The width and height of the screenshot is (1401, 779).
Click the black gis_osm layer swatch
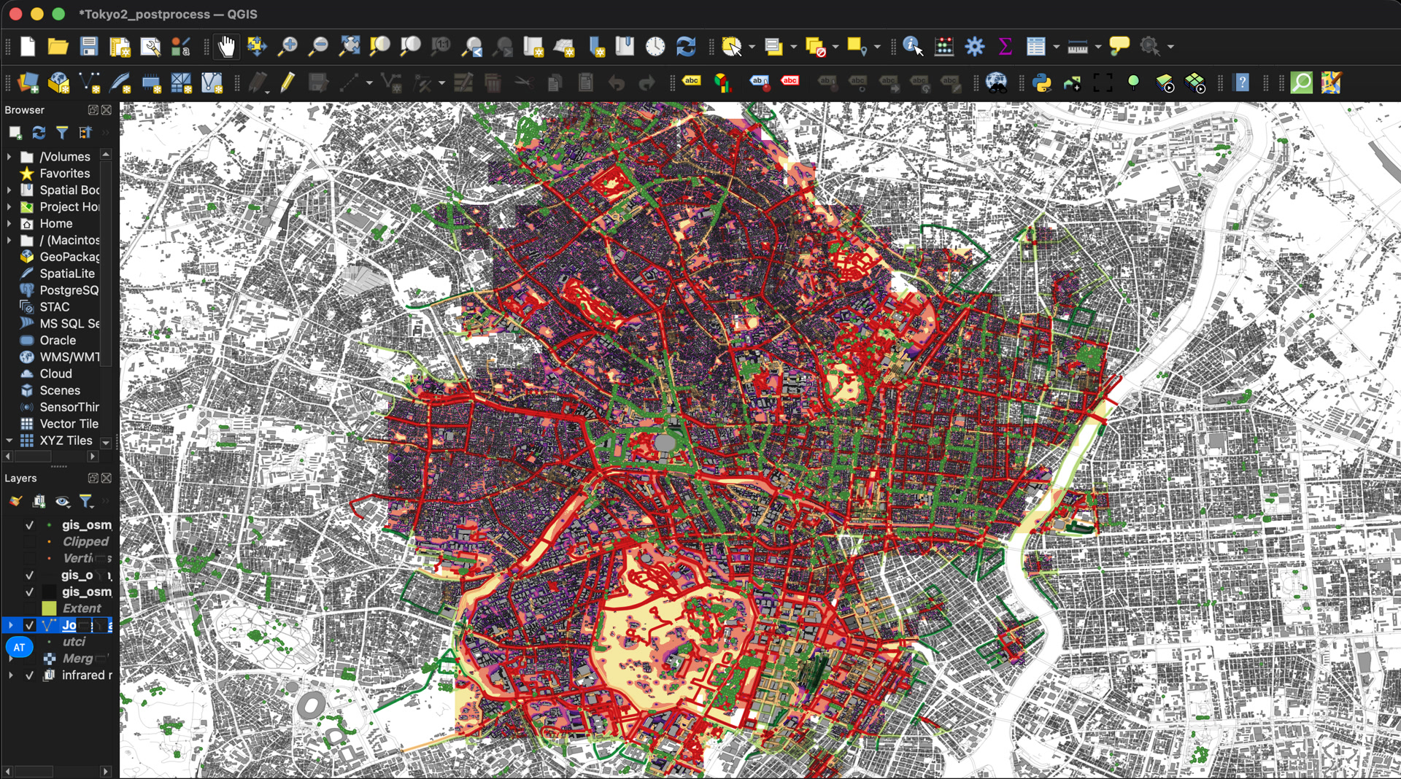tap(49, 592)
